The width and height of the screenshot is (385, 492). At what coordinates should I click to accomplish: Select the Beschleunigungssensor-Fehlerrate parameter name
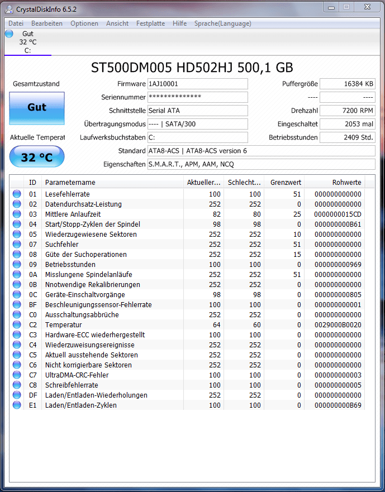click(98, 305)
